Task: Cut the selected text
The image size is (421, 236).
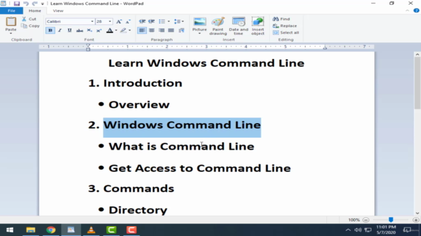Action: [x=29, y=19]
